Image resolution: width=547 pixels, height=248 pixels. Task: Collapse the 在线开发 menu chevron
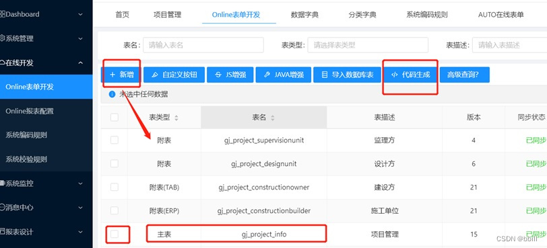pyautogui.click(x=81, y=63)
